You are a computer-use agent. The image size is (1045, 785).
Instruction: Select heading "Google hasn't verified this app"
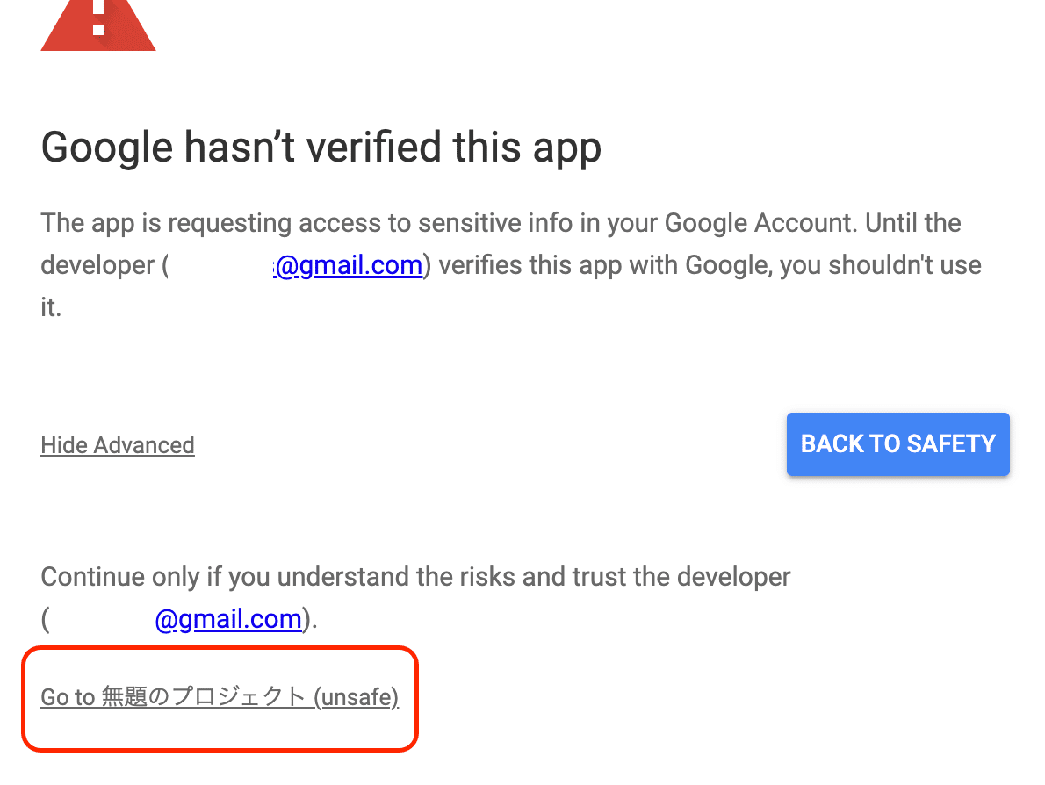pos(321,148)
